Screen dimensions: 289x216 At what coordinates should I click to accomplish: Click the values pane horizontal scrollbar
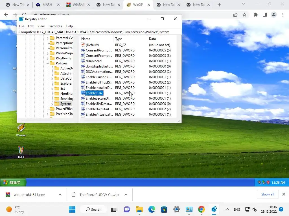click(113, 120)
